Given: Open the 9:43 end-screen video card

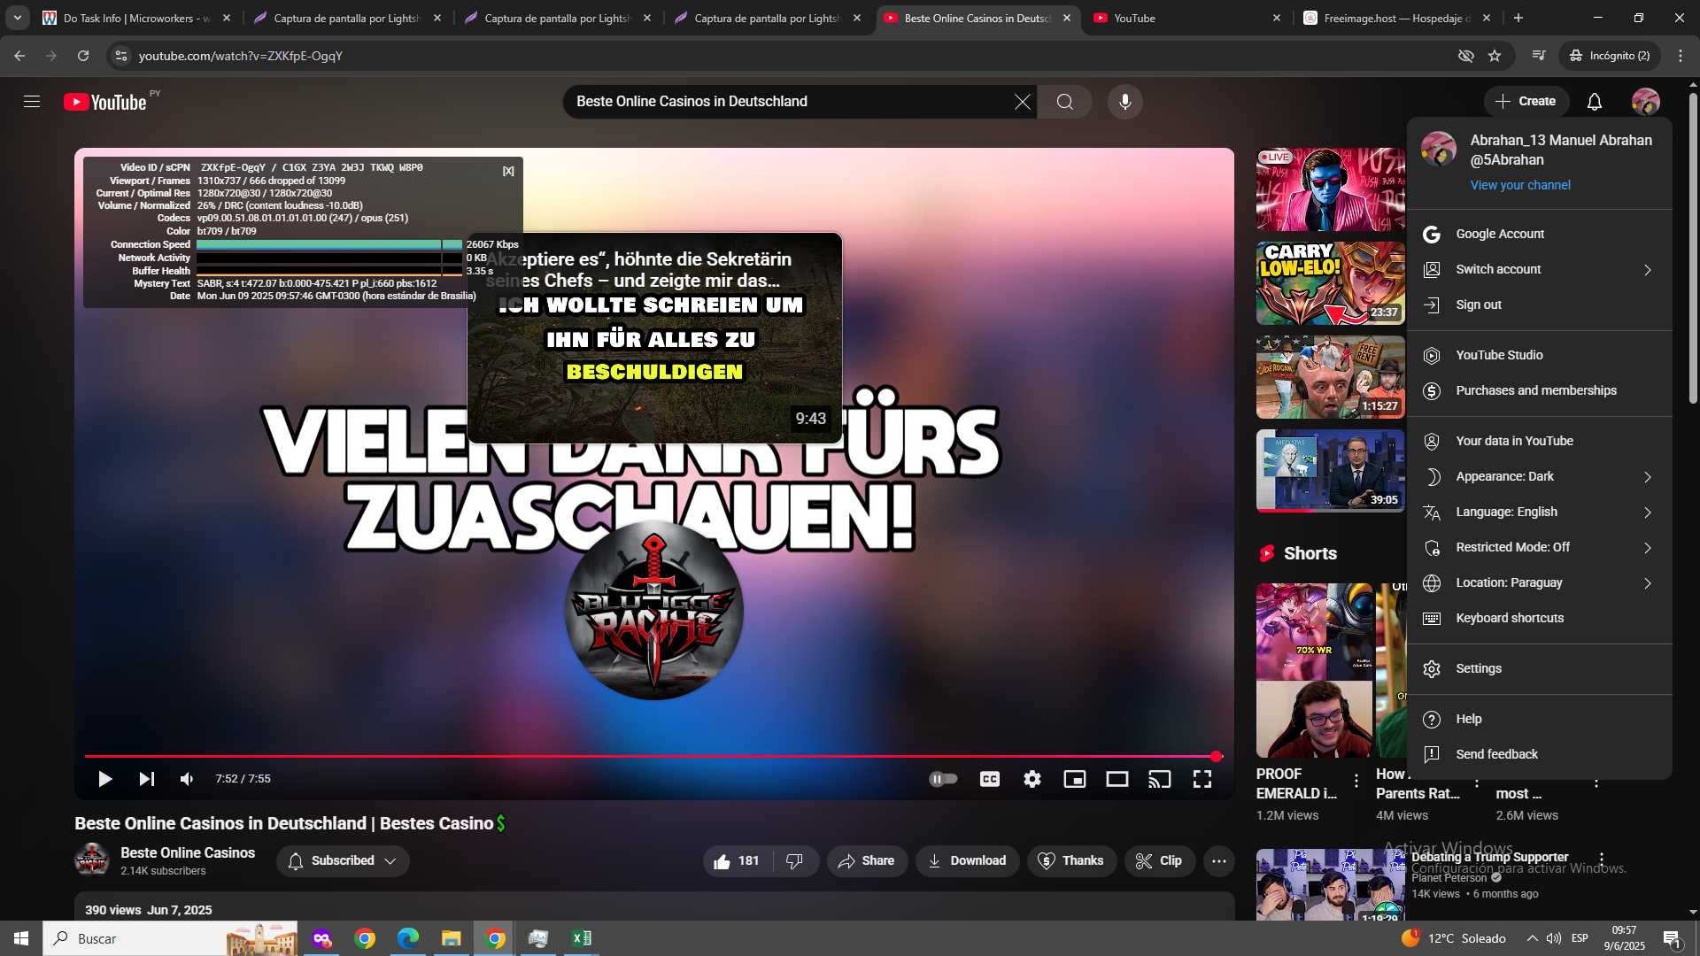Looking at the screenshot, I should click(x=654, y=337).
